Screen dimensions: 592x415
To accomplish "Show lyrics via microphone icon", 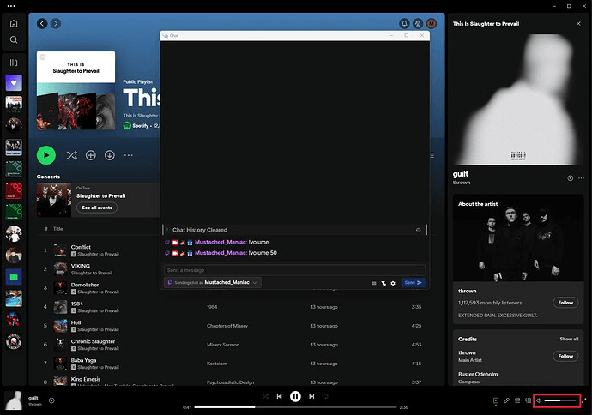I will click(507, 400).
